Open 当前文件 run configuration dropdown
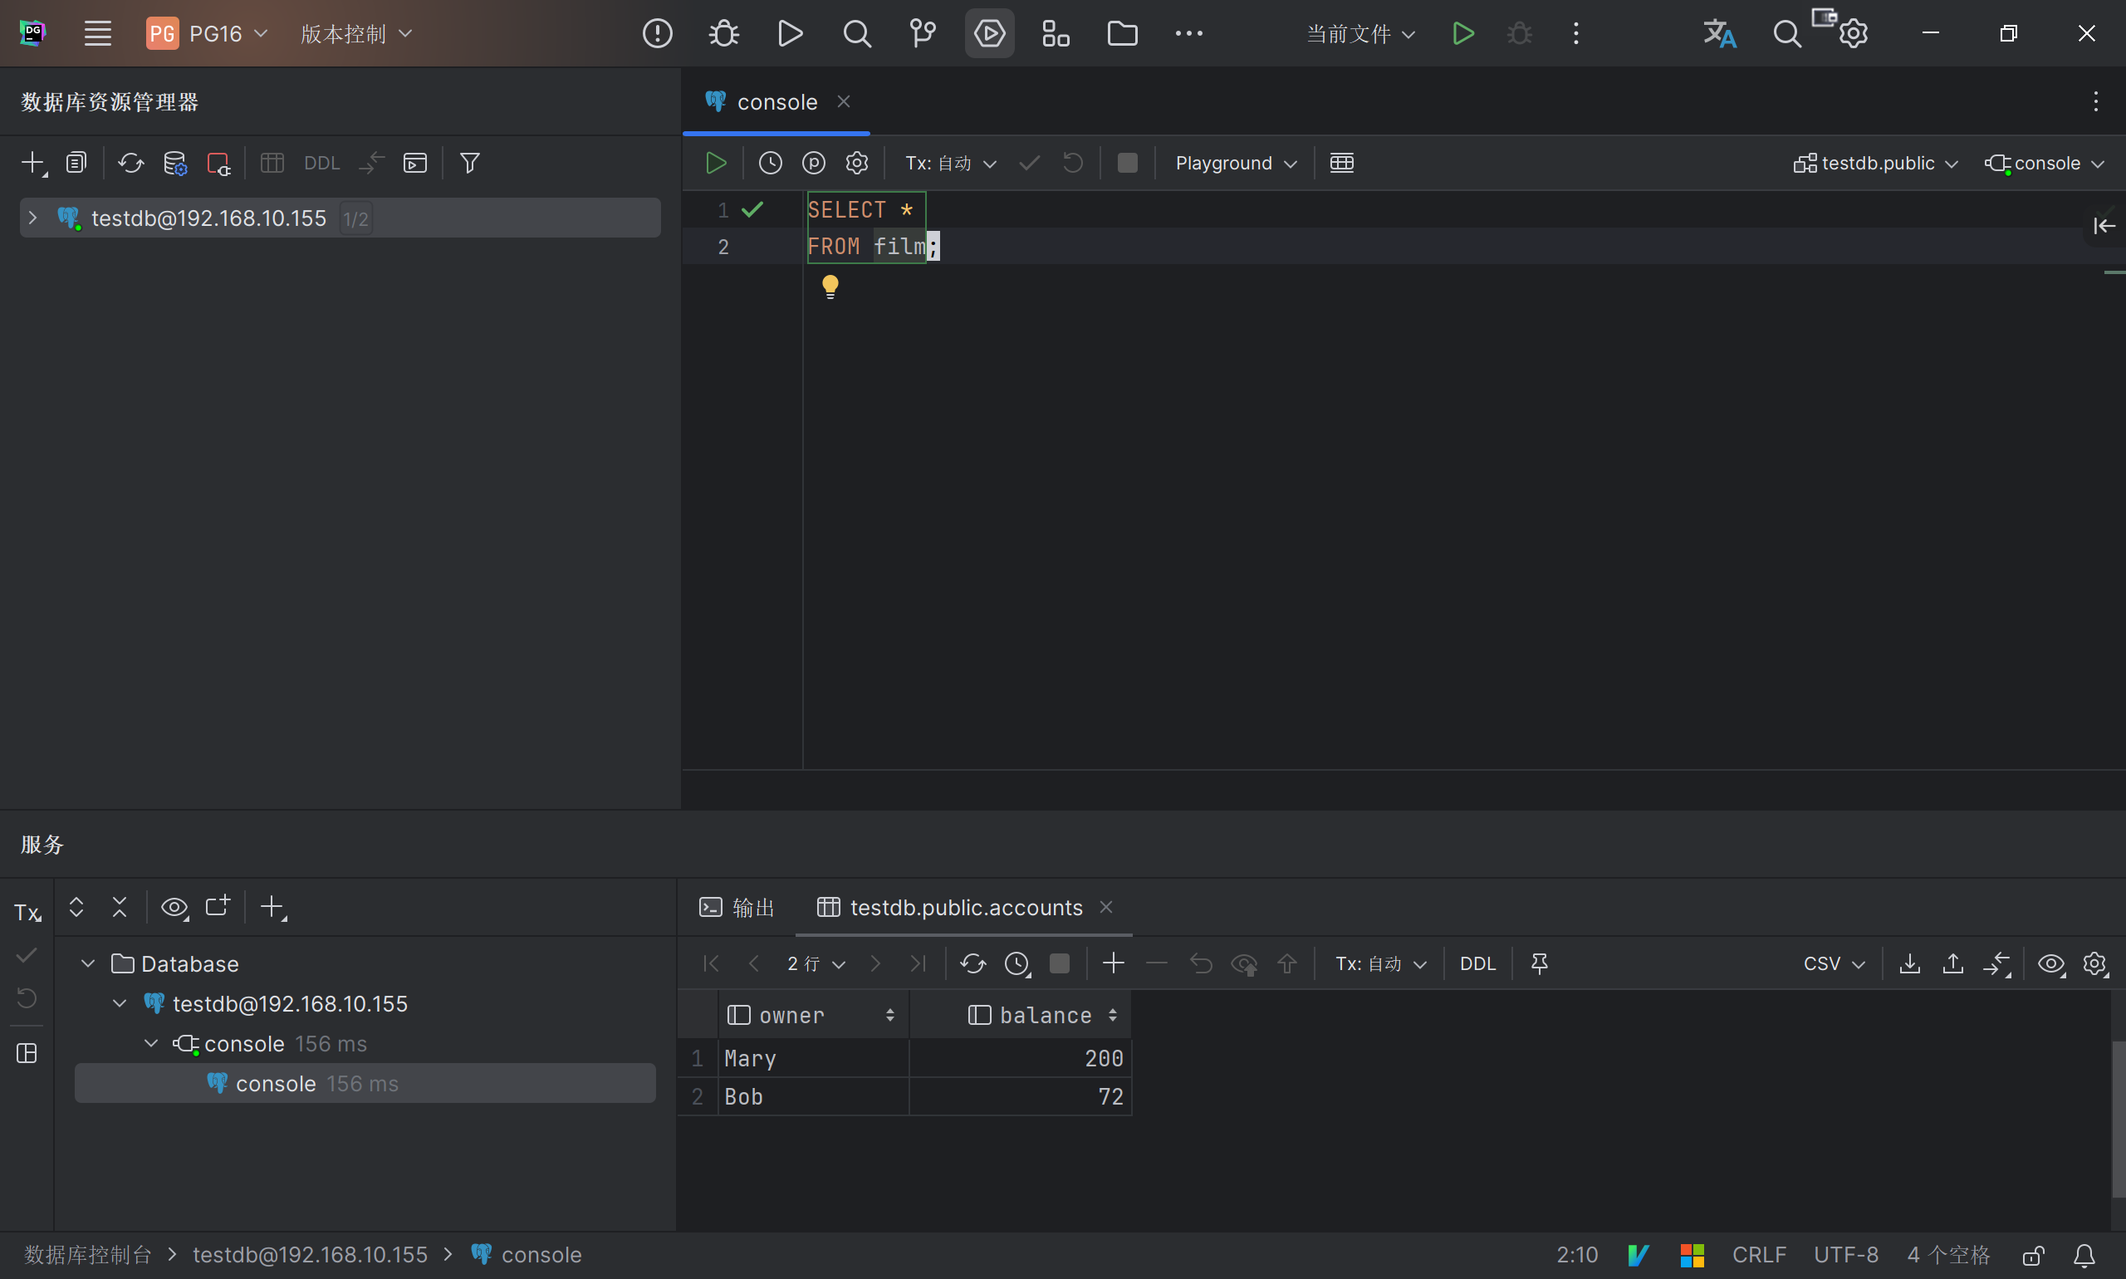 [x=1359, y=33]
